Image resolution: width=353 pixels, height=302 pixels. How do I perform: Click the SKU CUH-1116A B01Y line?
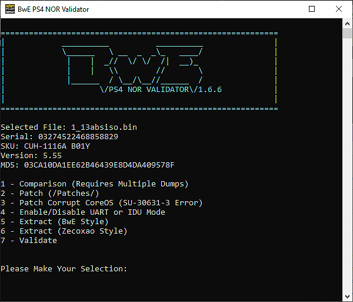coord(45,146)
